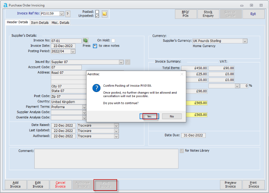Click the Edit Invoice button

coord(38,184)
